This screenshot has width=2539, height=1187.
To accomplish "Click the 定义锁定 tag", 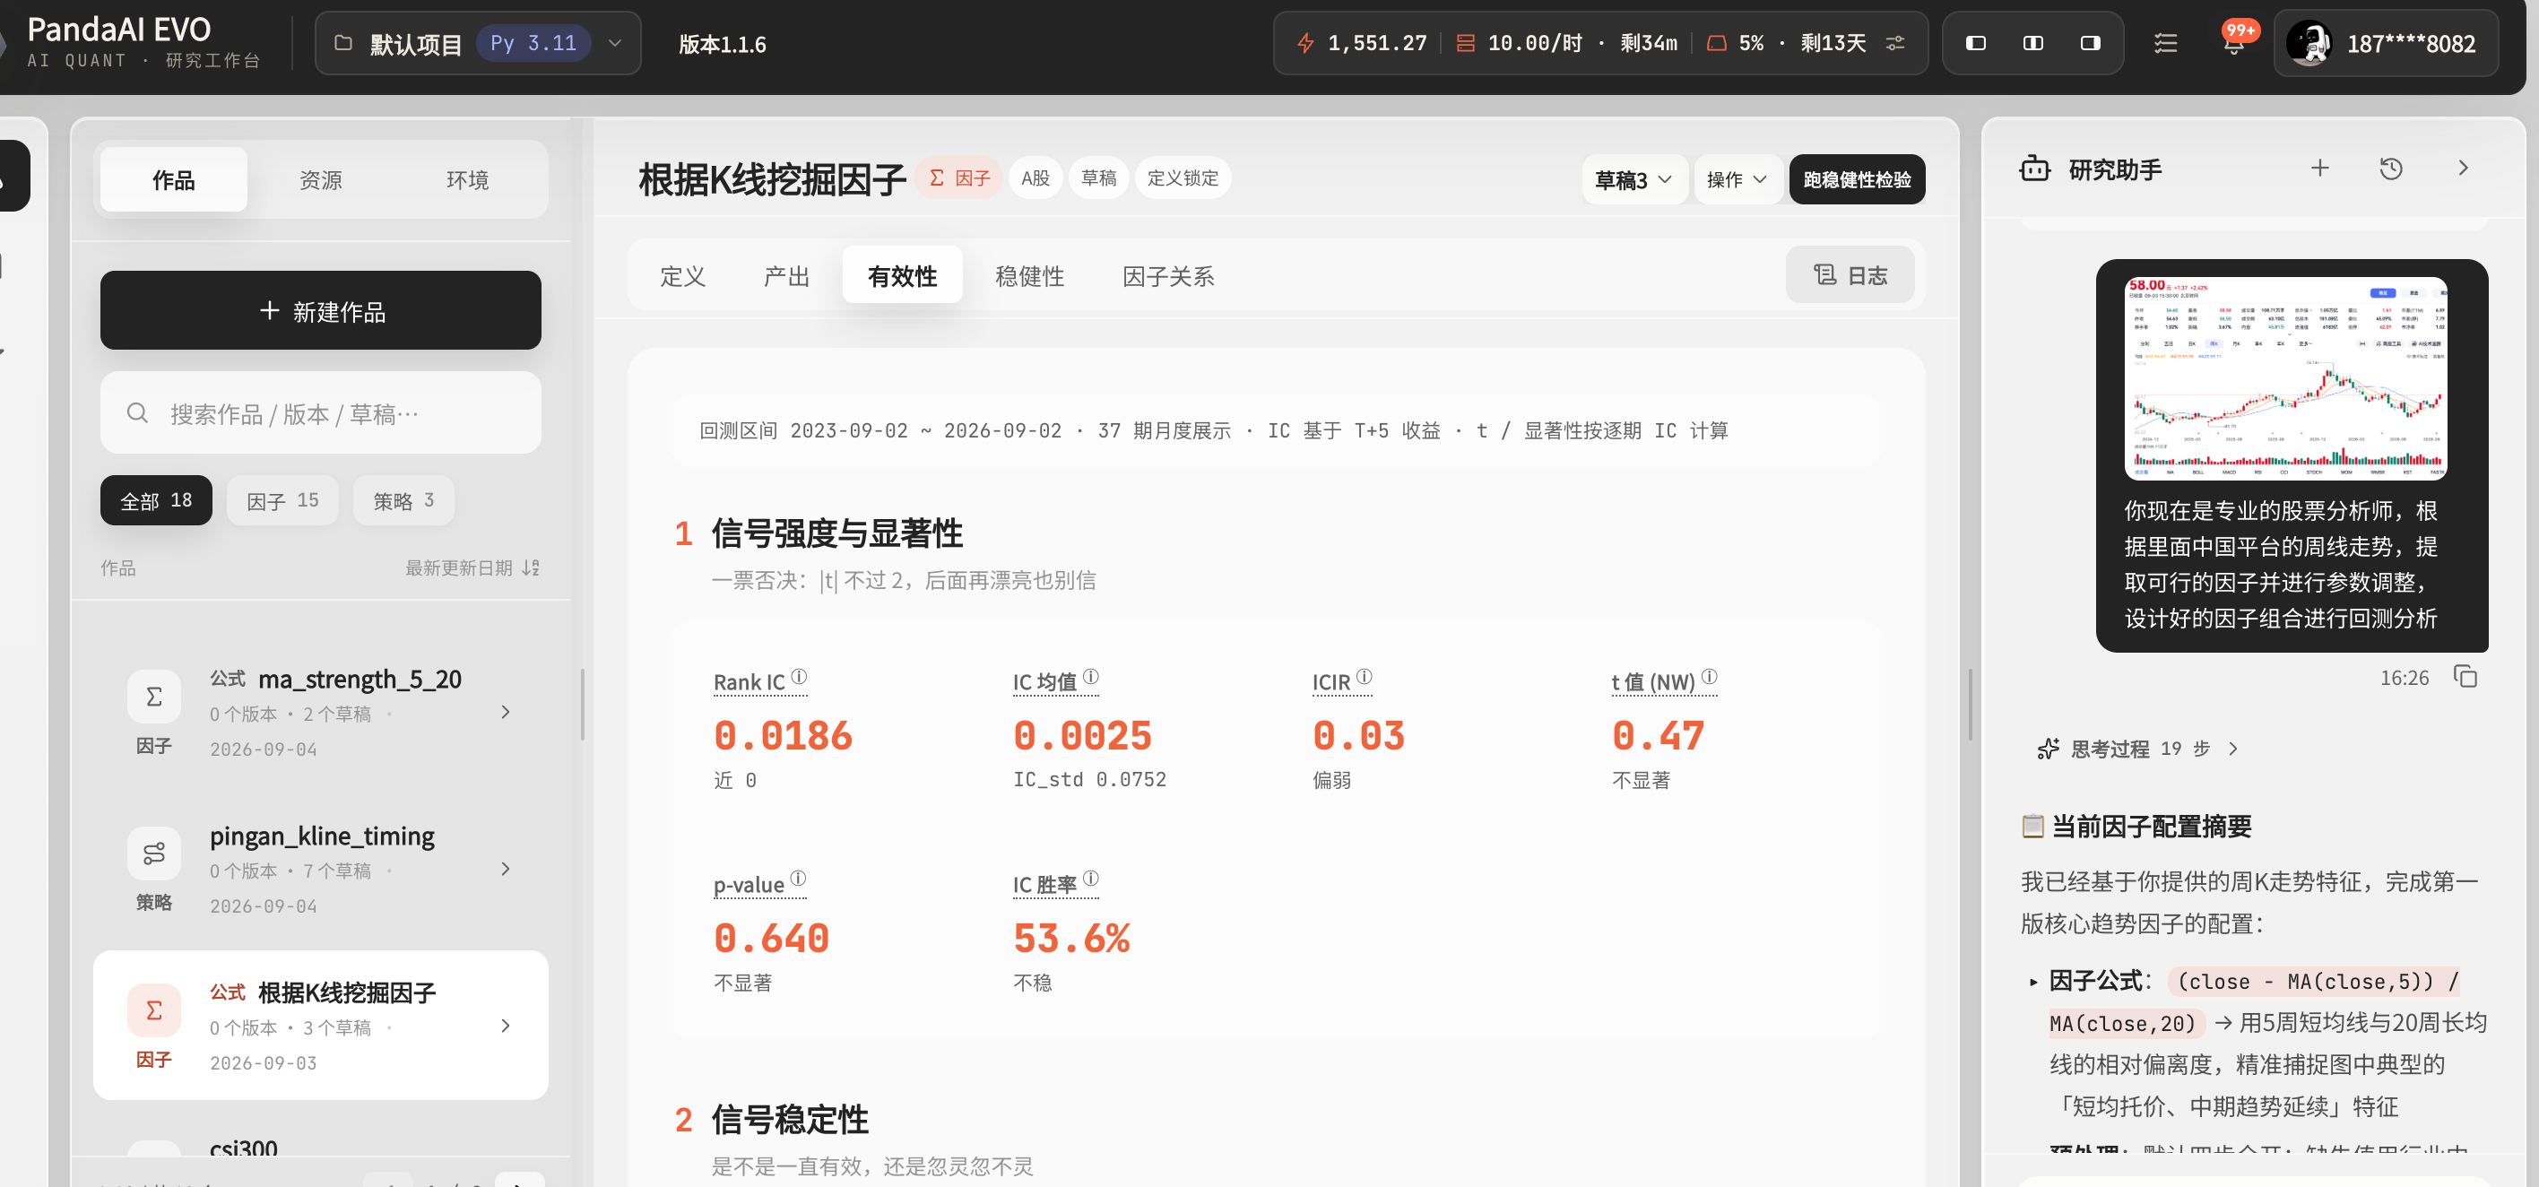I will pos(1183,178).
